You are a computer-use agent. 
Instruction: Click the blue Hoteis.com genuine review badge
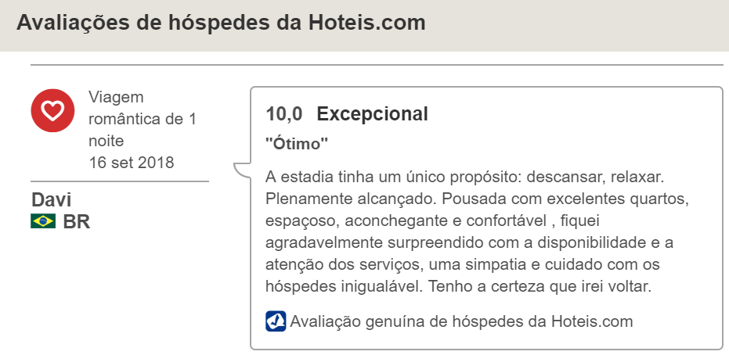276,321
